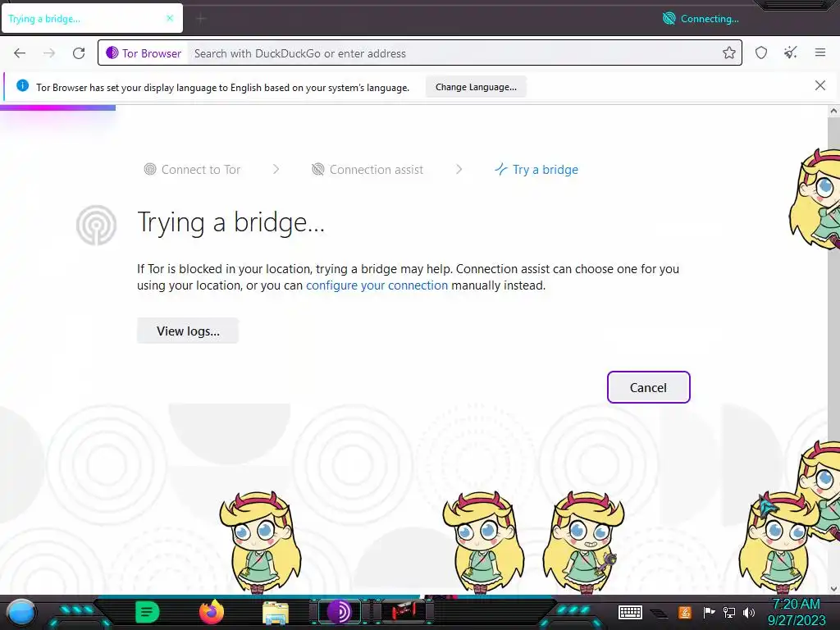Open the red-themed app in taskbar
Screen dimensions: 840x630
click(x=404, y=612)
